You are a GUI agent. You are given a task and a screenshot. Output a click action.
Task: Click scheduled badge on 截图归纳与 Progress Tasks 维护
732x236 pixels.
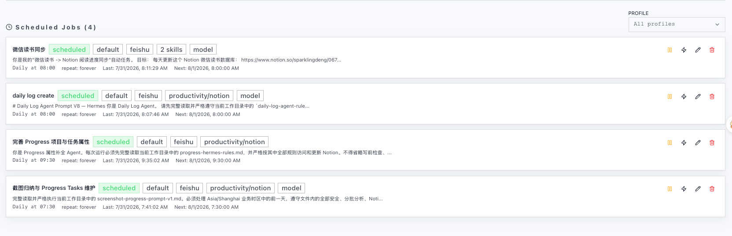(x=119, y=188)
